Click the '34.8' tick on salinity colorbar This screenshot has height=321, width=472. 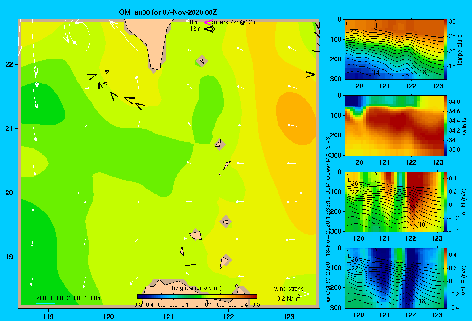(x=454, y=102)
